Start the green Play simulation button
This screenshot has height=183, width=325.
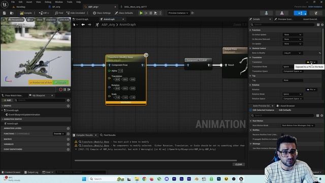[x=141, y=13]
